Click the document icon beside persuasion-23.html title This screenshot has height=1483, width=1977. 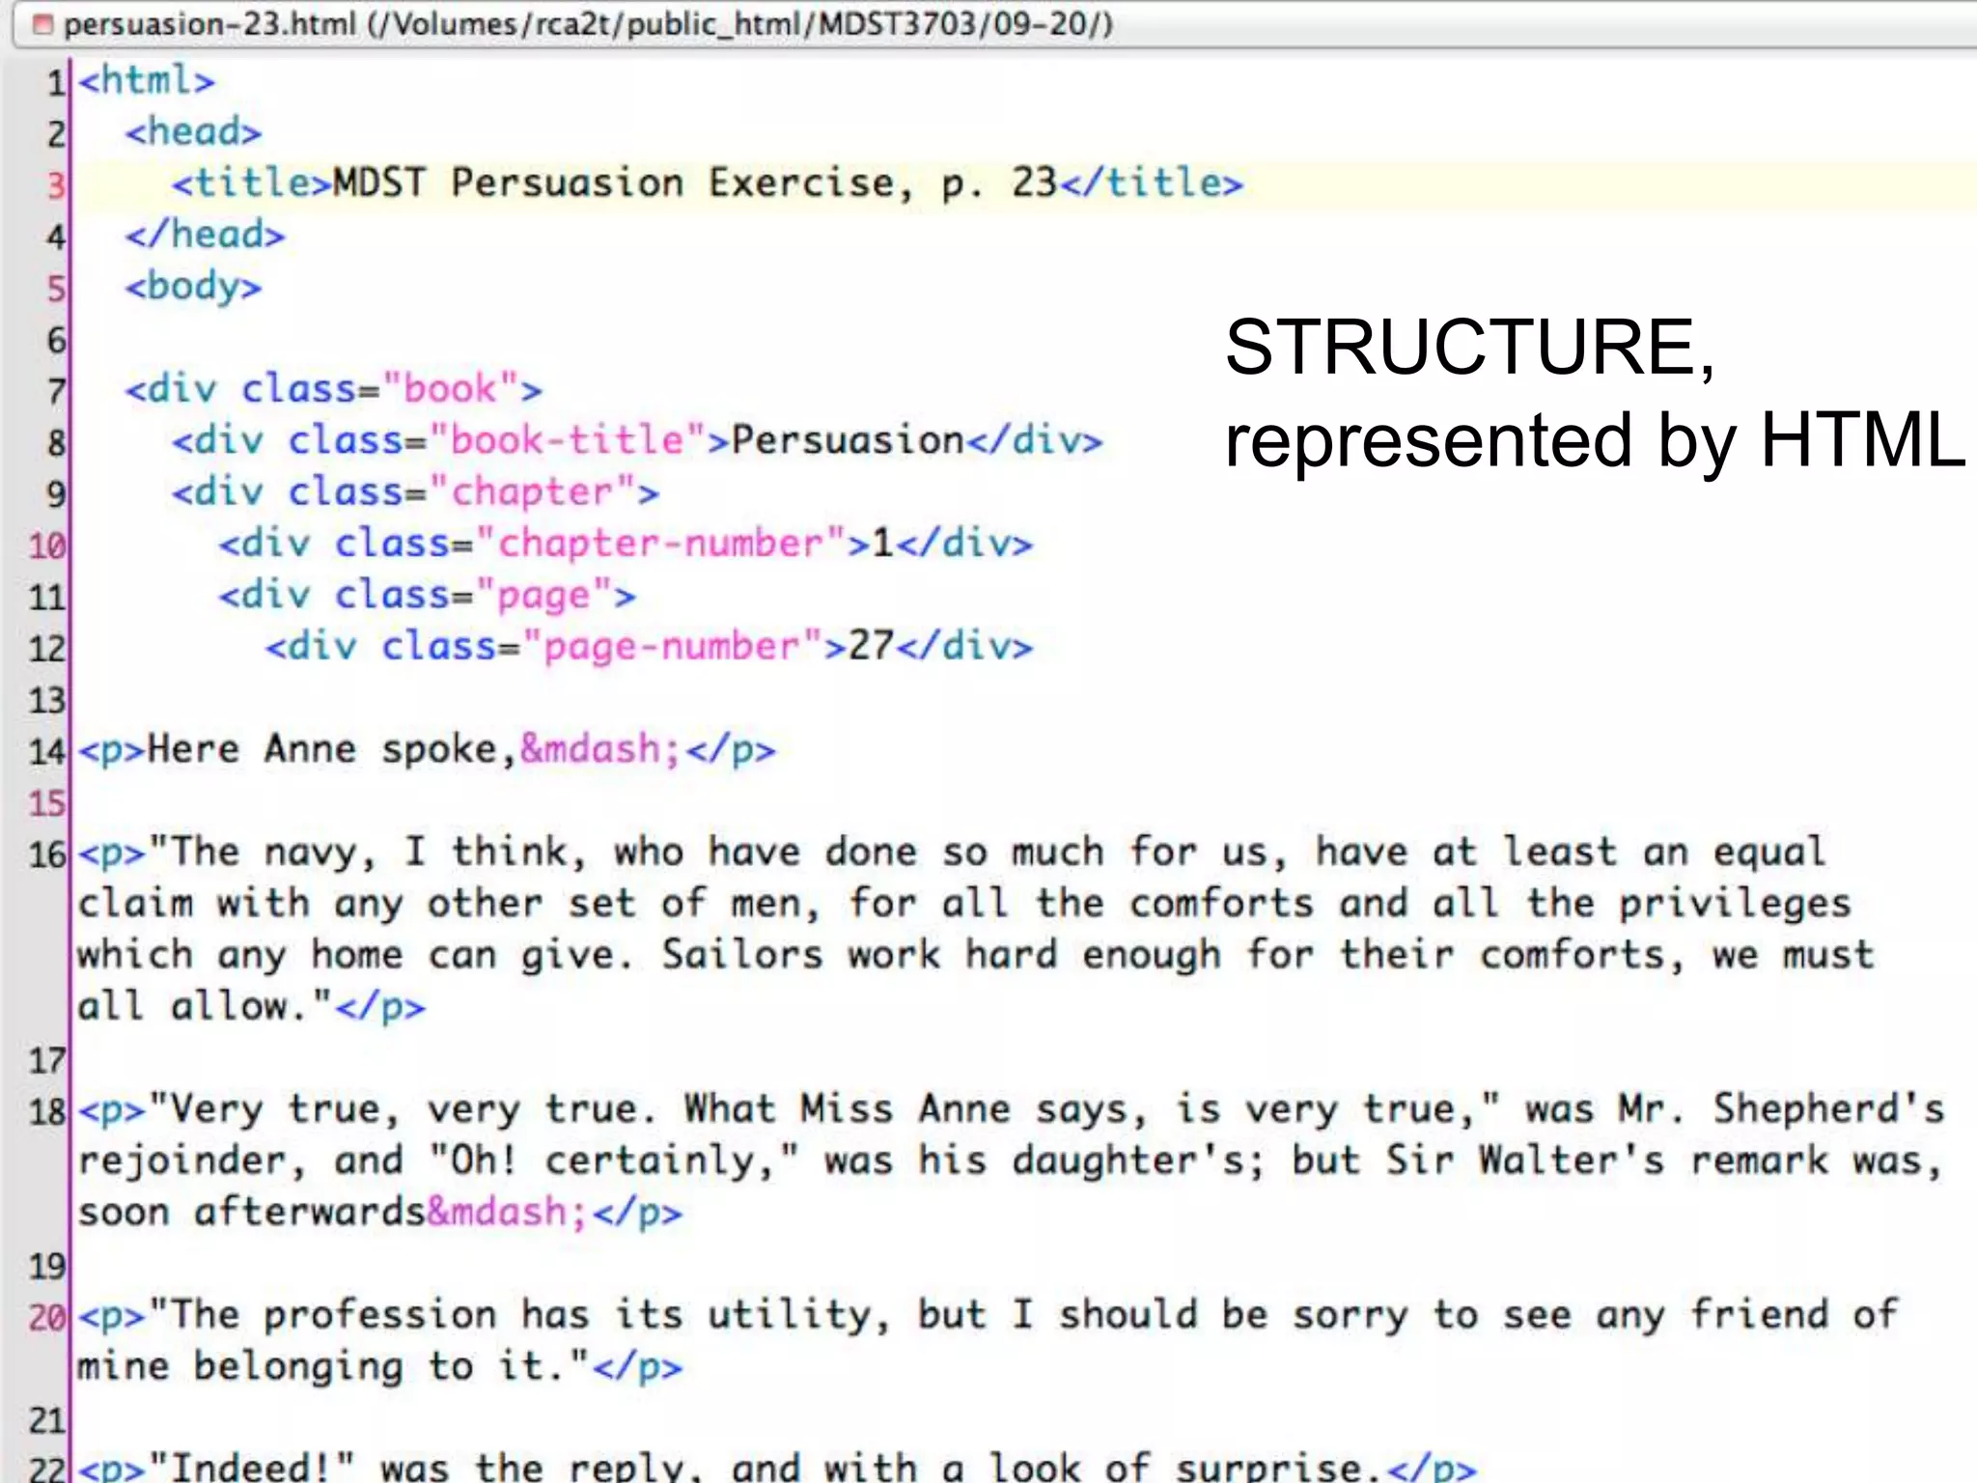(42, 24)
